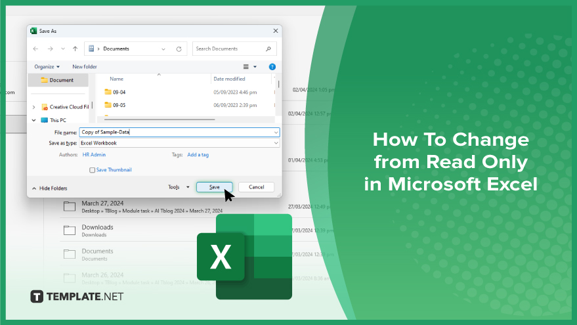Screen dimensions: 577x325
Task: Expand the address bar history dropdown
Action: tap(163, 49)
